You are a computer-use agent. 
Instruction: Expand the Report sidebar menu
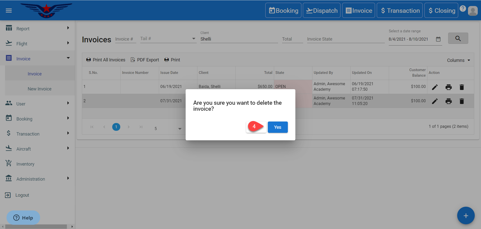[x=38, y=29]
